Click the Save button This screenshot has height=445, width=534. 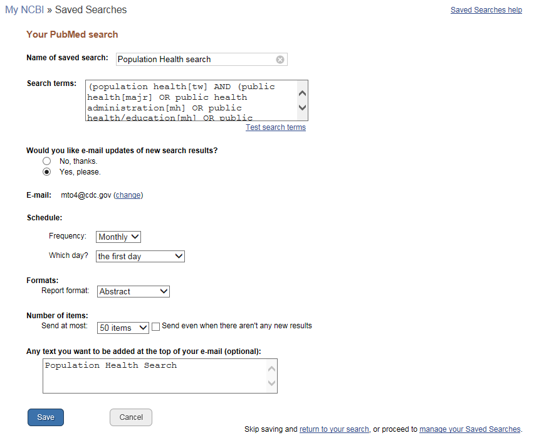point(46,417)
